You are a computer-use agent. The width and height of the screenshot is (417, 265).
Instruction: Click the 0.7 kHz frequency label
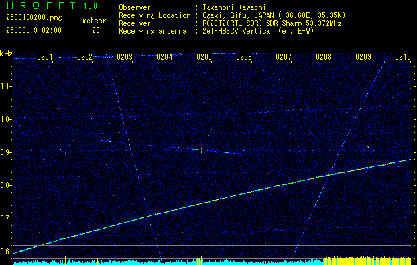5,219
